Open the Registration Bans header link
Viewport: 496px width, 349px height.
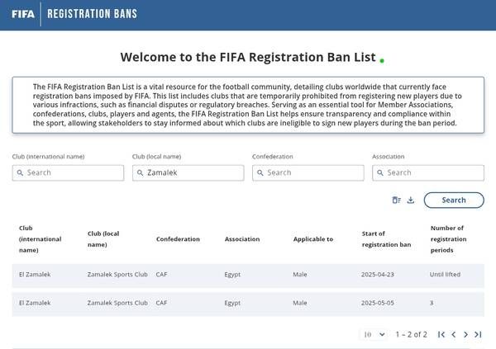pos(93,14)
